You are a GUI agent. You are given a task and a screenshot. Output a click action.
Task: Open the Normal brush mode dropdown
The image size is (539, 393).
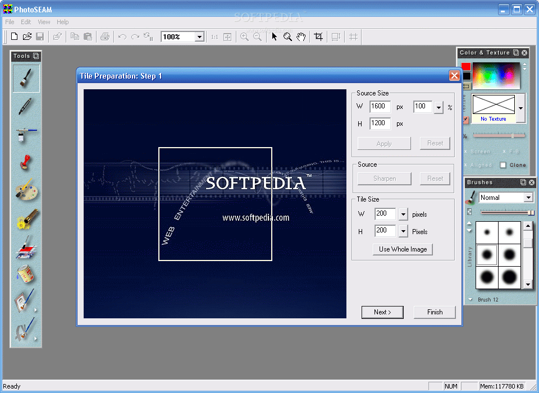pyautogui.click(x=528, y=198)
